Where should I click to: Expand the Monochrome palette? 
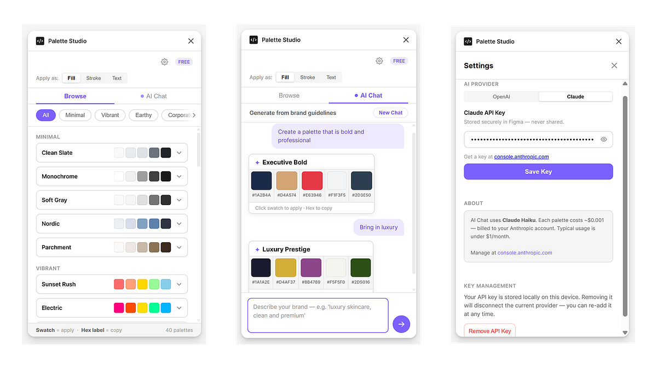[179, 177]
